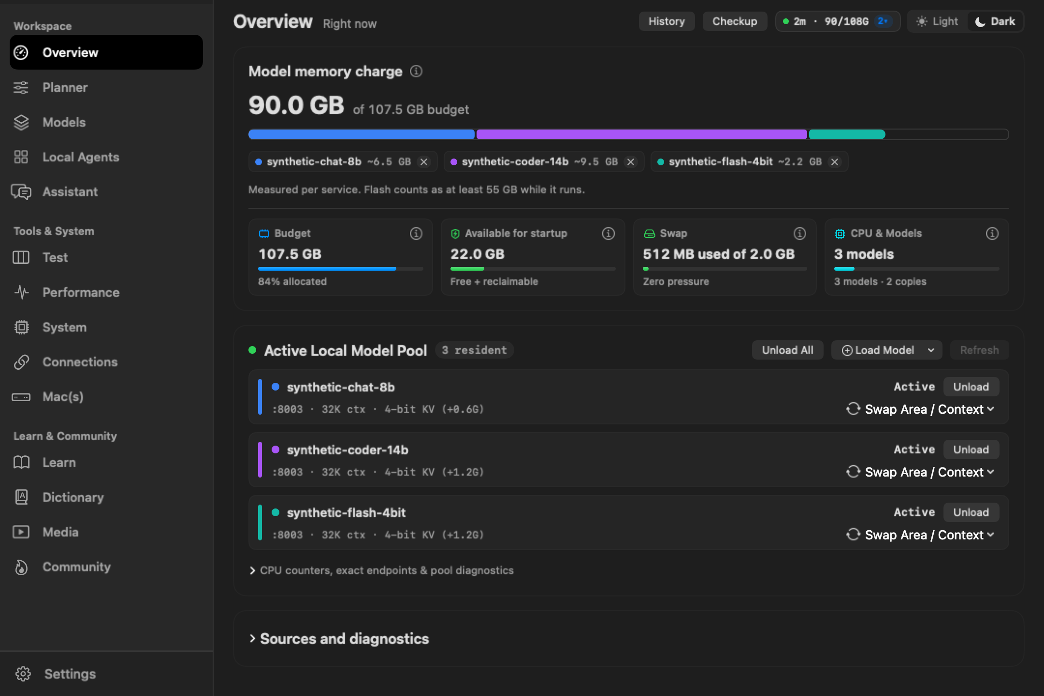Screen dimensions: 1044x696
Task: Open the Media page
Action: (106, 532)
